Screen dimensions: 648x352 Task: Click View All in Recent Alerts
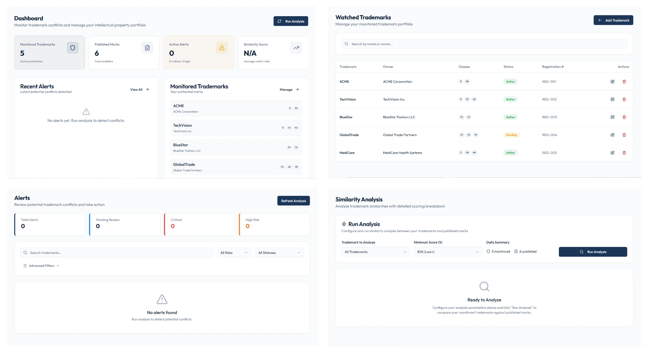coord(139,90)
